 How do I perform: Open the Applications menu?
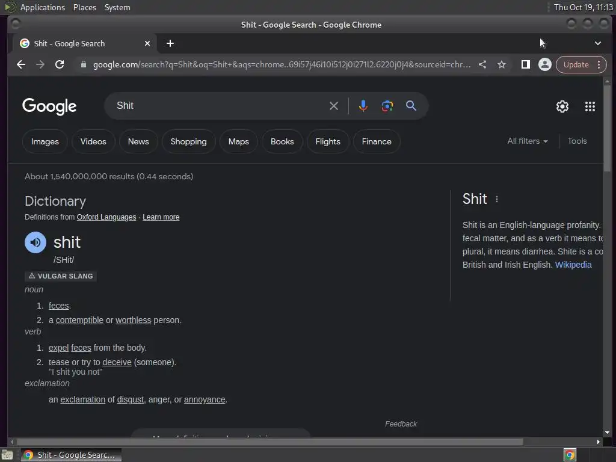tap(43, 7)
